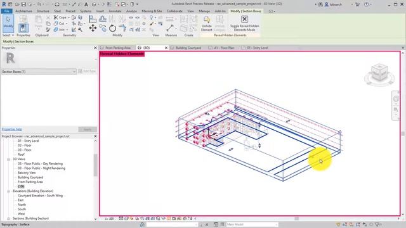
Task: Click the Open folder icon in Quick Access
Action: pos(17,4)
